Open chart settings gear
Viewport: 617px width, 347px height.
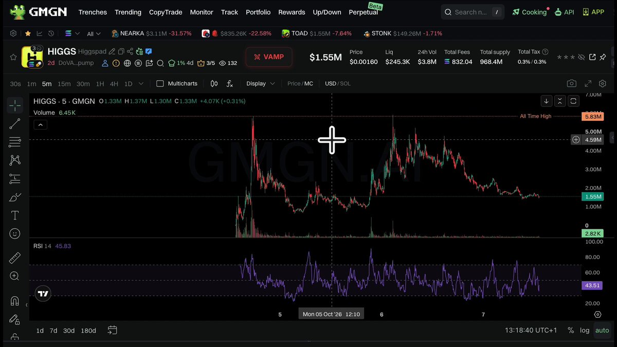point(603,83)
